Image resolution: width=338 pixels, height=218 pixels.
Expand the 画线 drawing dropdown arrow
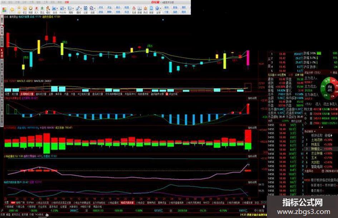81,9
